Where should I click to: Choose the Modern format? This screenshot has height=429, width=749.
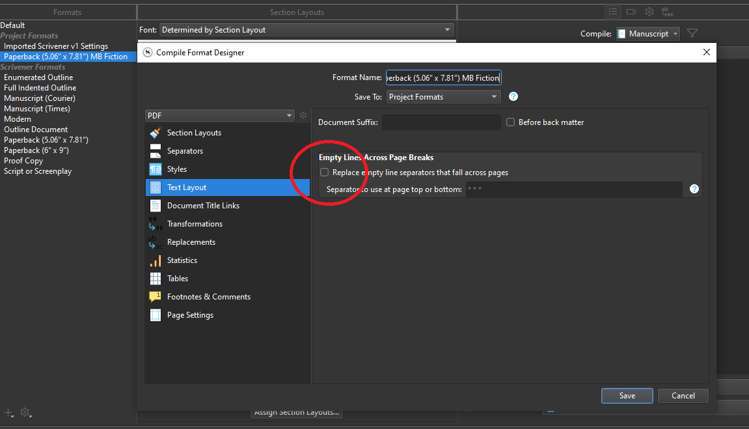18,119
